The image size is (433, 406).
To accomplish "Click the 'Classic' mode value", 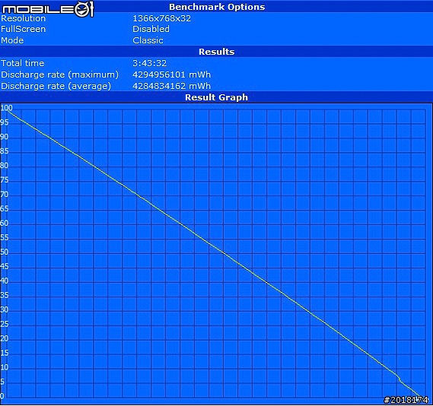I will (148, 40).
